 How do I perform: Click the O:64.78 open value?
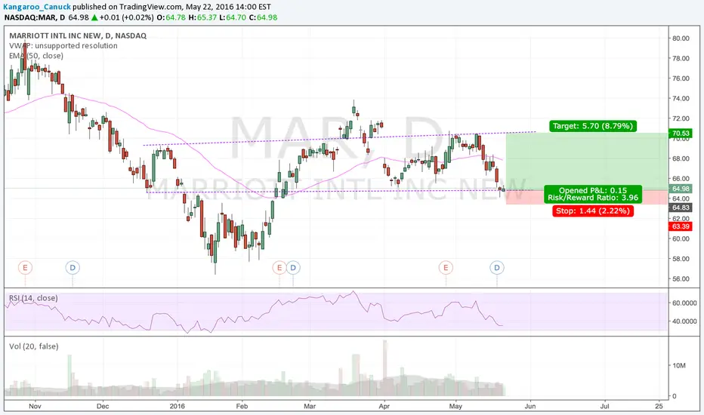point(169,17)
